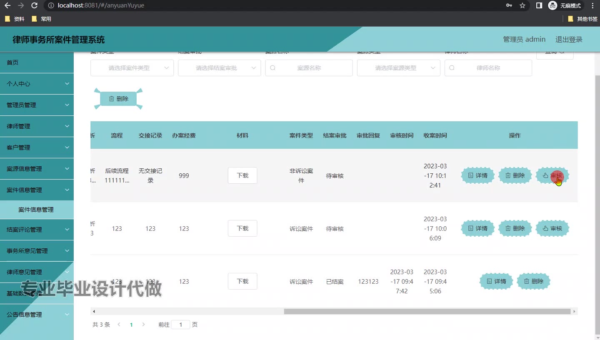Expand the 事务所意见管理 sidebar menu
Screen dimensions: 600x340
point(37,251)
